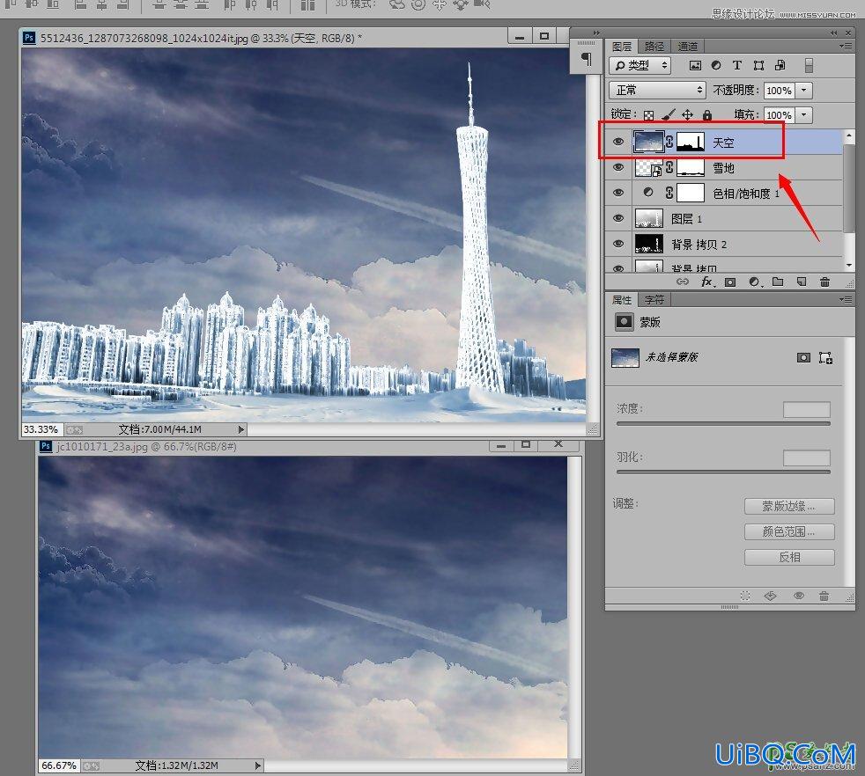Open the 类型 layer filter dropdown
Image resolution: width=865 pixels, height=776 pixels.
point(640,65)
